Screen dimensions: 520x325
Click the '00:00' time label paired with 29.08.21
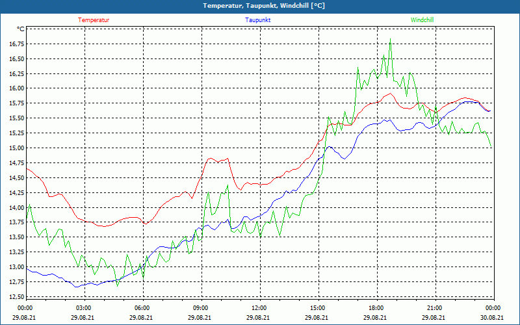[x=24, y=308]
